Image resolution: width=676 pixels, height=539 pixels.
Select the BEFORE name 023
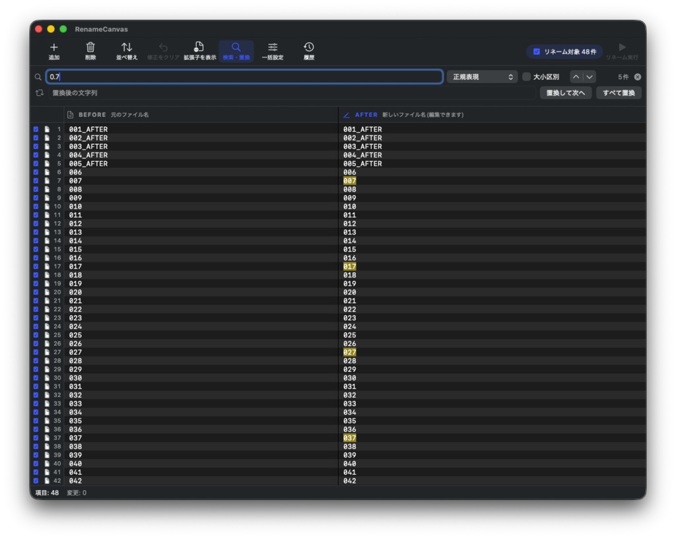tap(75, 318)
